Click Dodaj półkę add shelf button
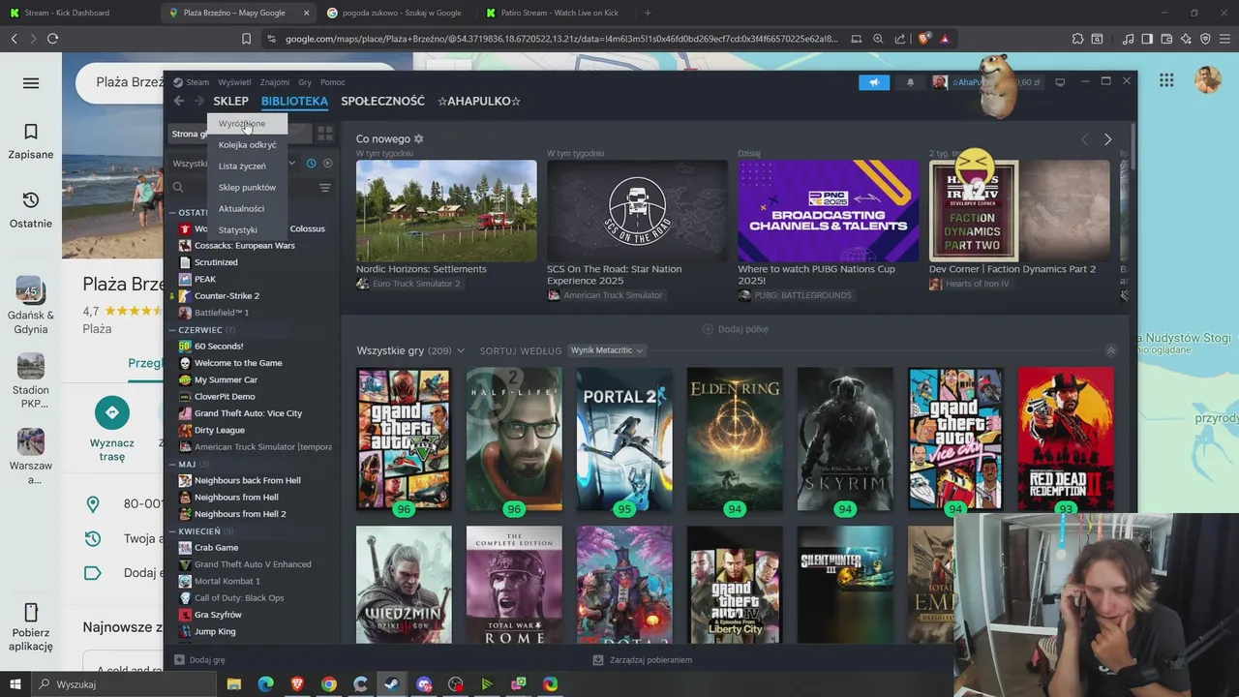1239x697 pixels. point(736,329)
